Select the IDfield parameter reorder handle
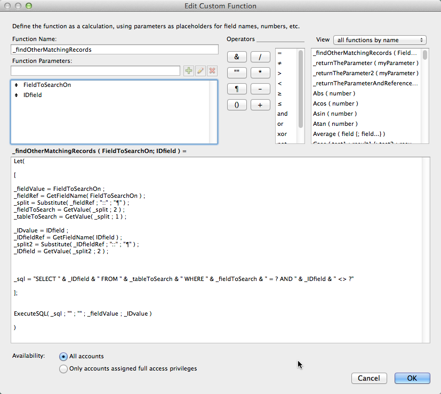The image size is (441, 394). pyautogui.click(x=17, y=95)
